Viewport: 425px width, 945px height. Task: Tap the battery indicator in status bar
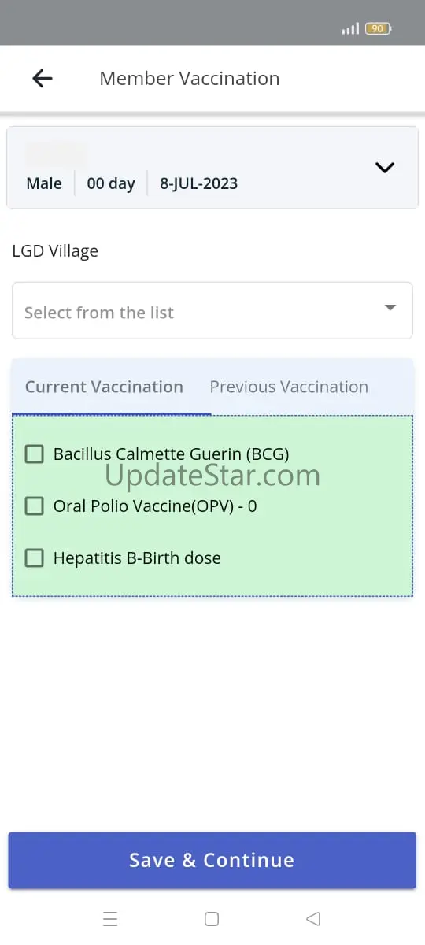(378, 28)
